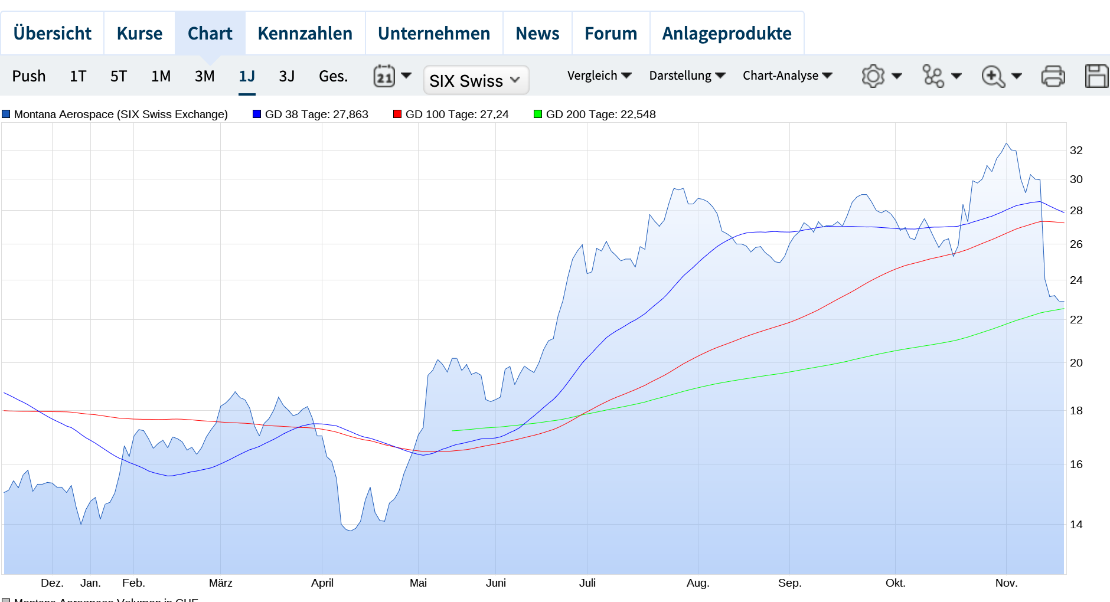The image size is (1110, 602).
Task: Click the Montana Aerospace legend label
Action: (120, 114)
